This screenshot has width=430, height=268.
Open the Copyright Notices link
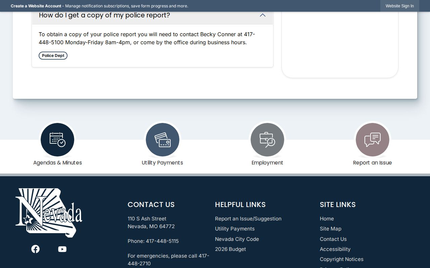coord(342,259)
